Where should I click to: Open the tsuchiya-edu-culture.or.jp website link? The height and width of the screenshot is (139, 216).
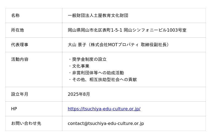pos(104,109)
